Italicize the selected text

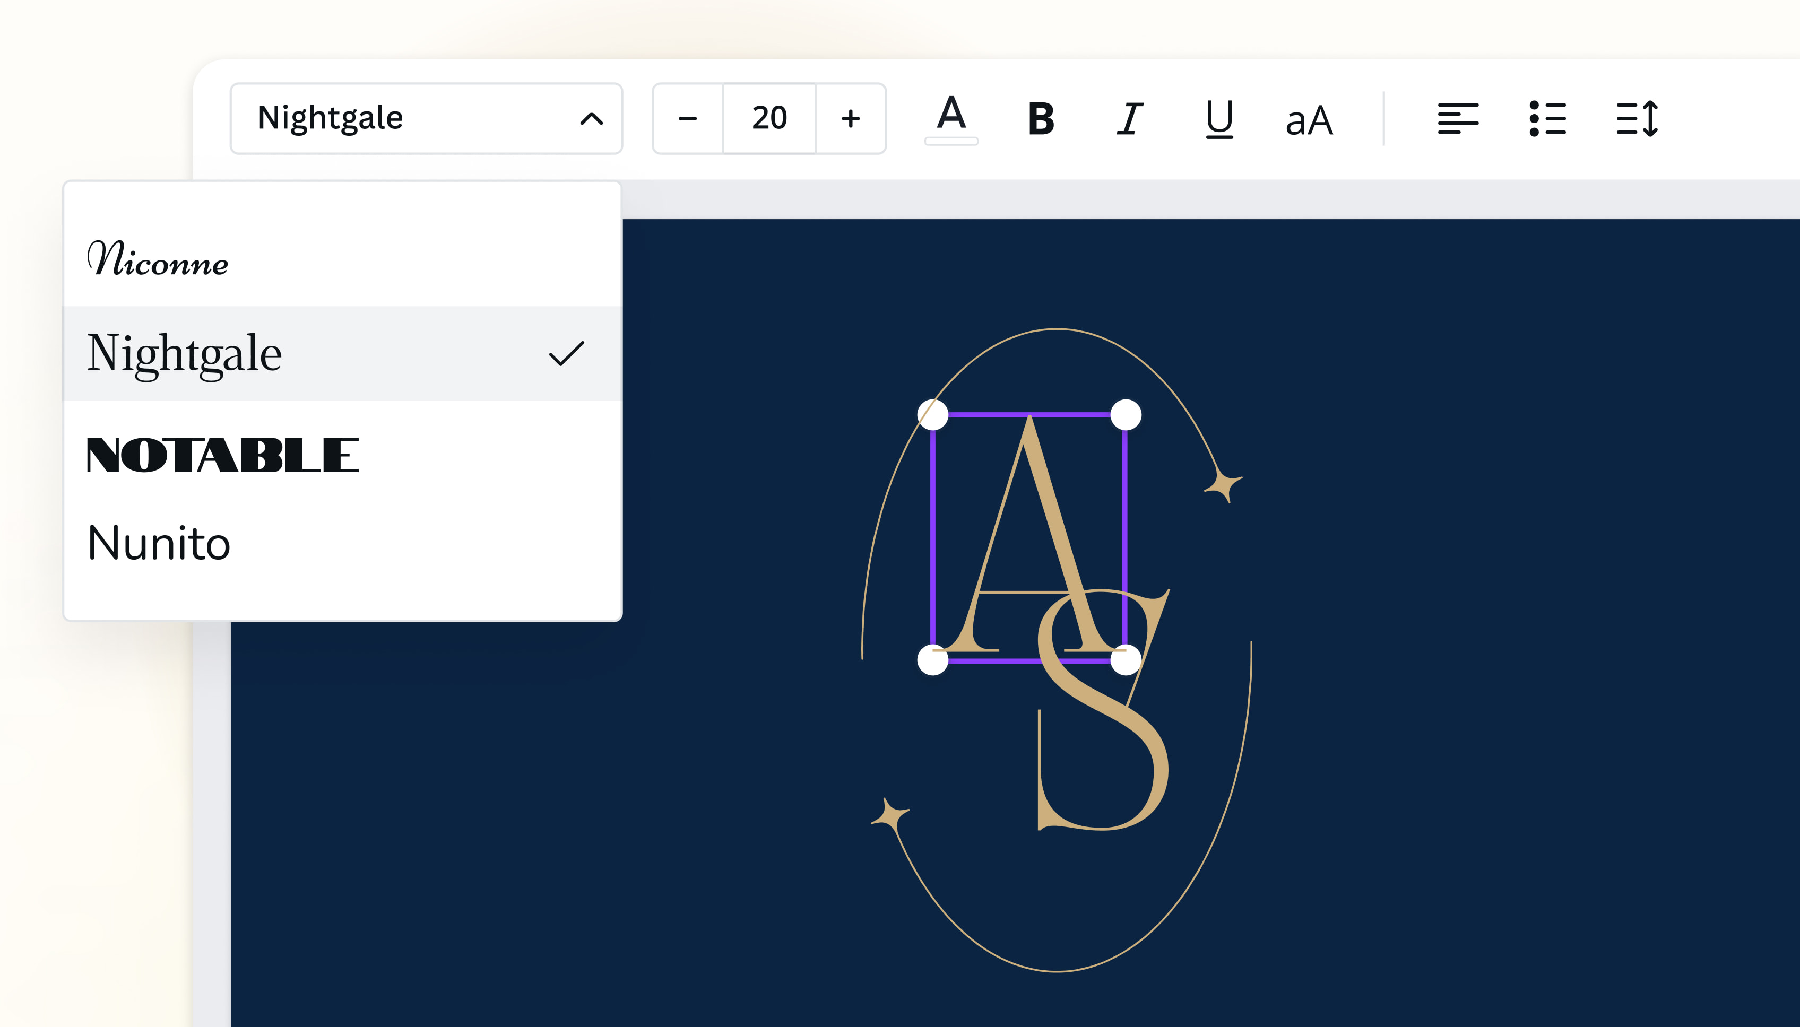1130,118
